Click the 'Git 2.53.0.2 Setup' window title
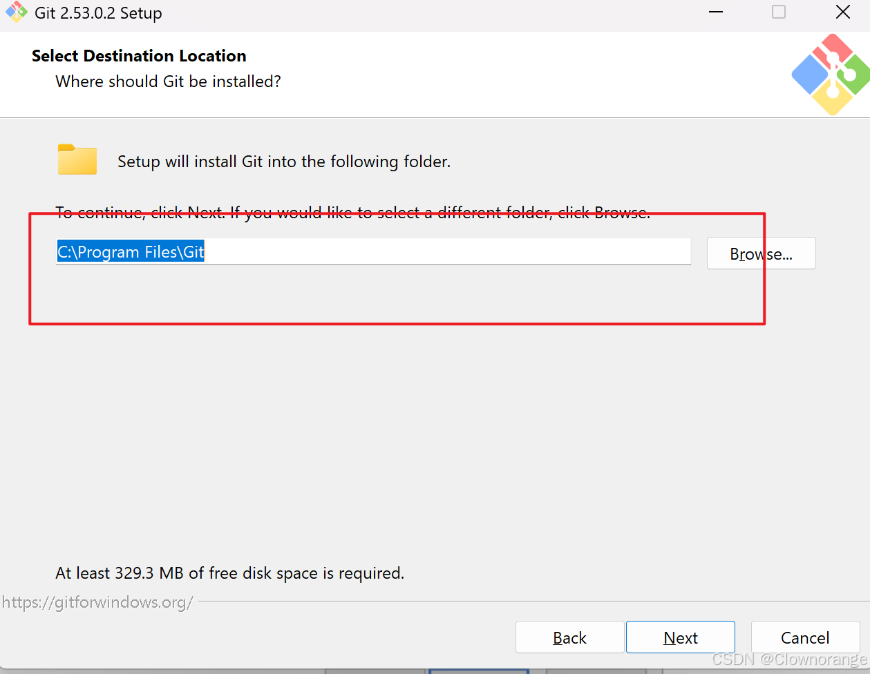 click(x=98, y=13)
